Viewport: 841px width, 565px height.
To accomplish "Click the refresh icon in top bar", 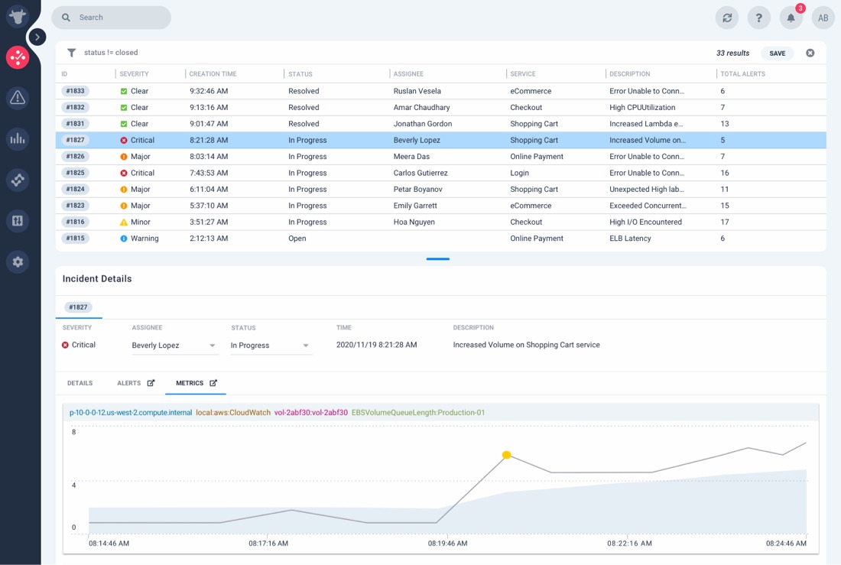I will (x=727, y=18).
